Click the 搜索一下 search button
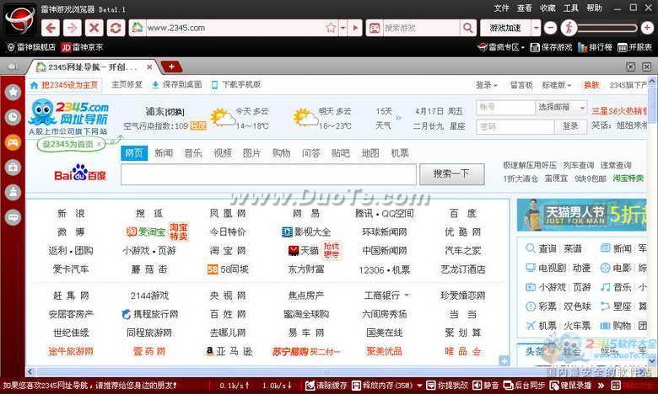The image size is (658, 394). click(451, 174)
